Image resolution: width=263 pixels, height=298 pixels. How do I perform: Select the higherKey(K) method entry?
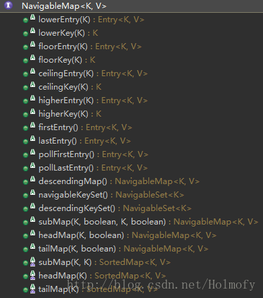pyautogui.click(x=70, y=114)
